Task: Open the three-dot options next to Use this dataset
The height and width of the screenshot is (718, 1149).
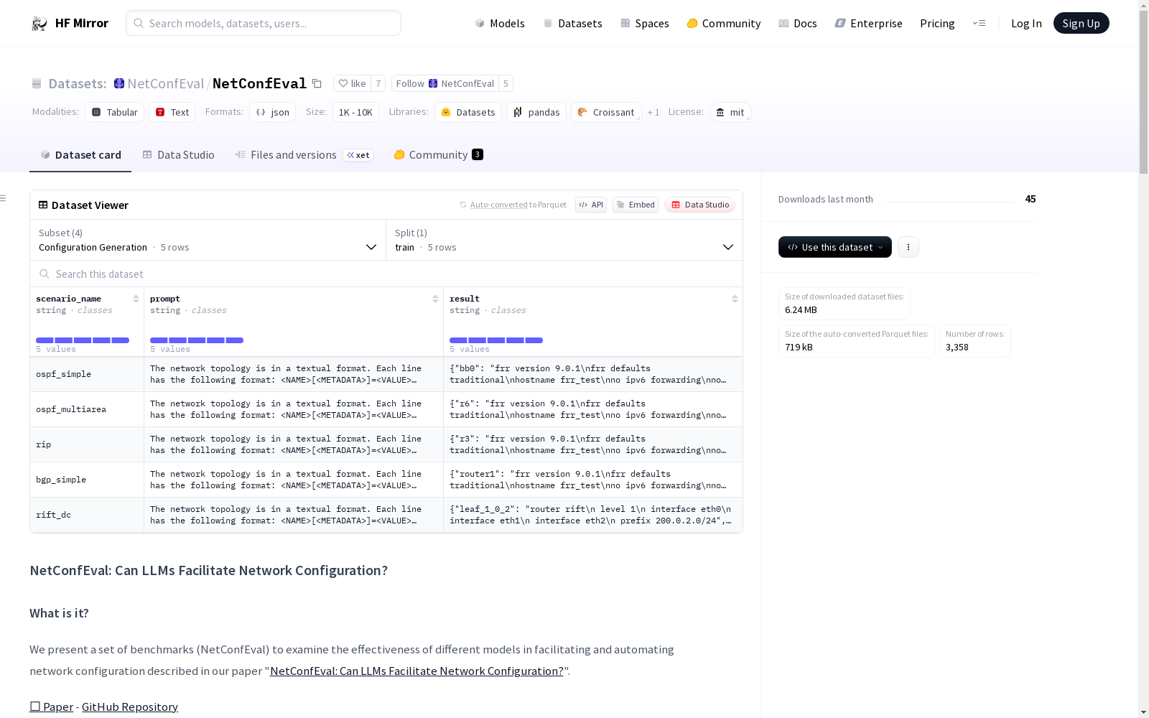Action: point(908,247)
